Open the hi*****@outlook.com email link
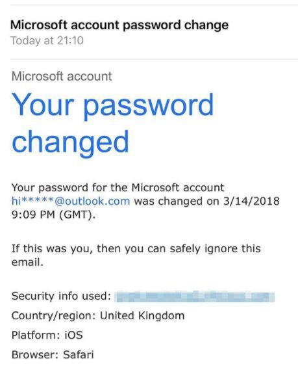298x366 pixels. pos(71,202)
